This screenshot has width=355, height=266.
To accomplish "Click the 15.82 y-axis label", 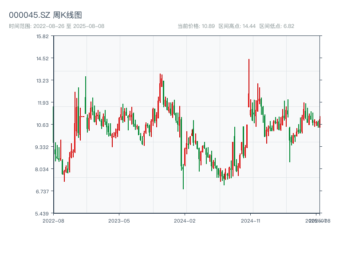I will 43,36.
